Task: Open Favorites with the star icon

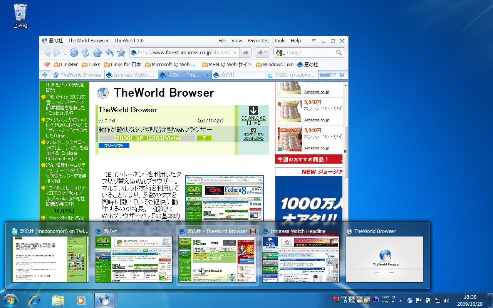Action: 121,53
